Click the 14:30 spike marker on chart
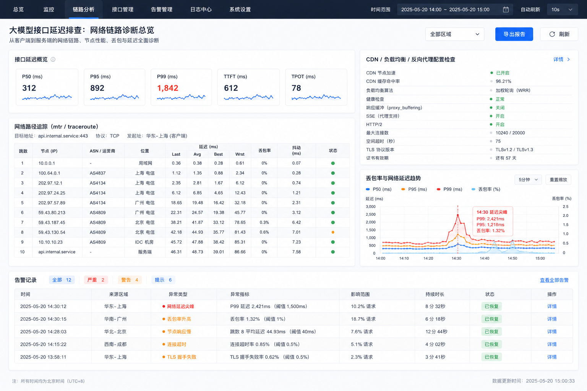587x391 pixels. [x=458, y=216]
